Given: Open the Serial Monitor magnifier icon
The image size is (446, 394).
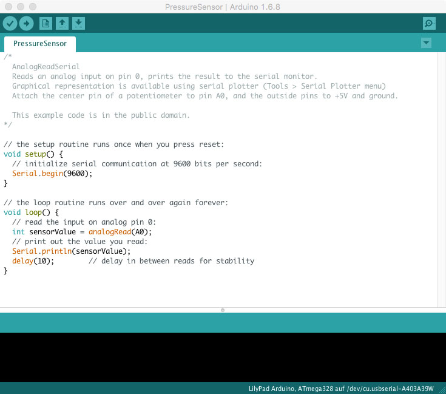Looking at the screenshot, I should coord(429,23).
